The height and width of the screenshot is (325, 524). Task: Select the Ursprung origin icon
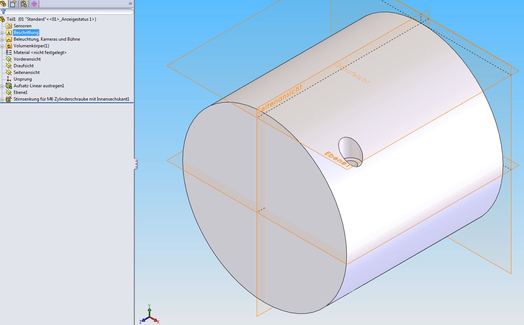9,79
